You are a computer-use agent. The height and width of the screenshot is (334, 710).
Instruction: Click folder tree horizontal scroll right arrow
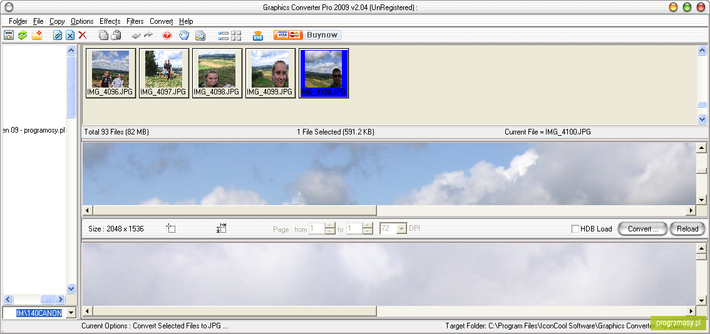61,299
